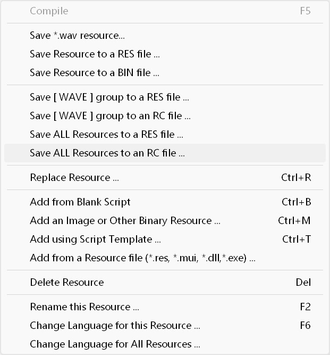The height and width of the screenshot is (355, 330).
Task: Save the WAVE group to a RES file
Action: pos(109,97)
